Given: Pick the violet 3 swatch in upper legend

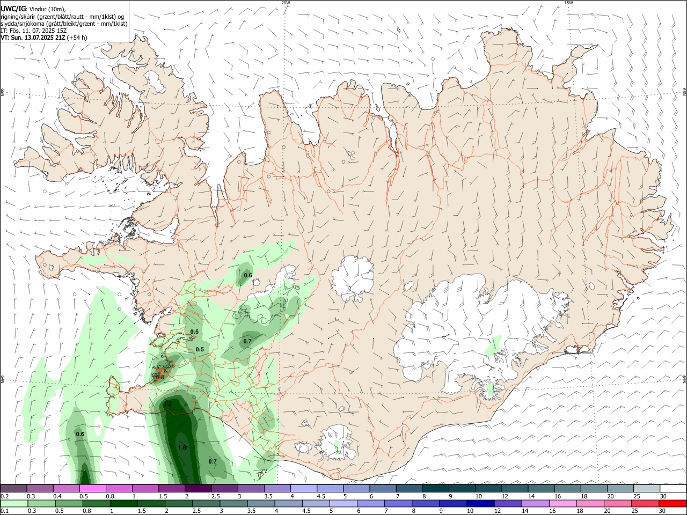Looking at the screenshot, I should point(251,488).
